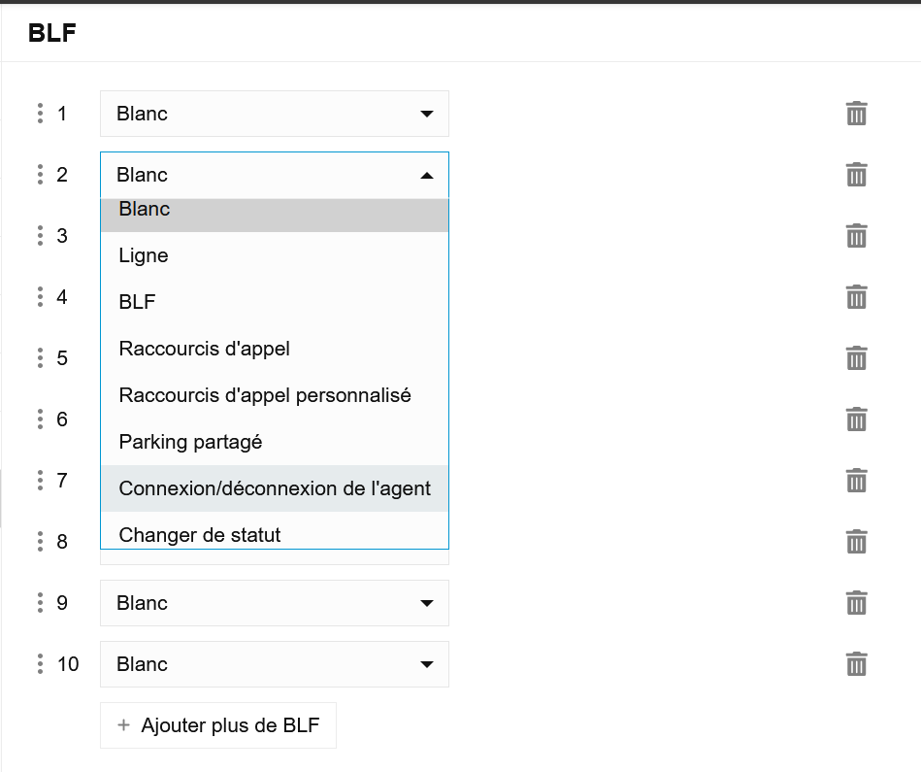
Task: Click the drag handle of row 10
Action: pyautogui.click(x=40, y=664)
